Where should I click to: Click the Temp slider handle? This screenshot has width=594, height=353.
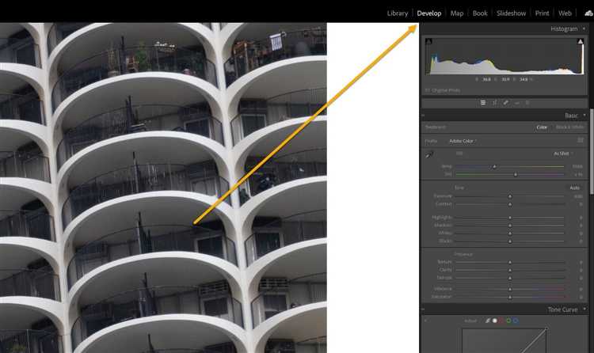494,167
